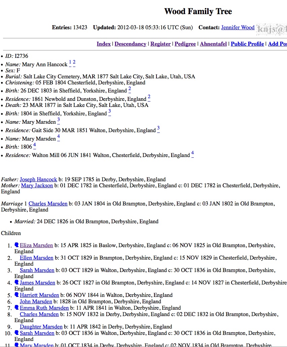The image size is (287, 347).
Task: Open the Index page
Action: click(x=103, y=44)
